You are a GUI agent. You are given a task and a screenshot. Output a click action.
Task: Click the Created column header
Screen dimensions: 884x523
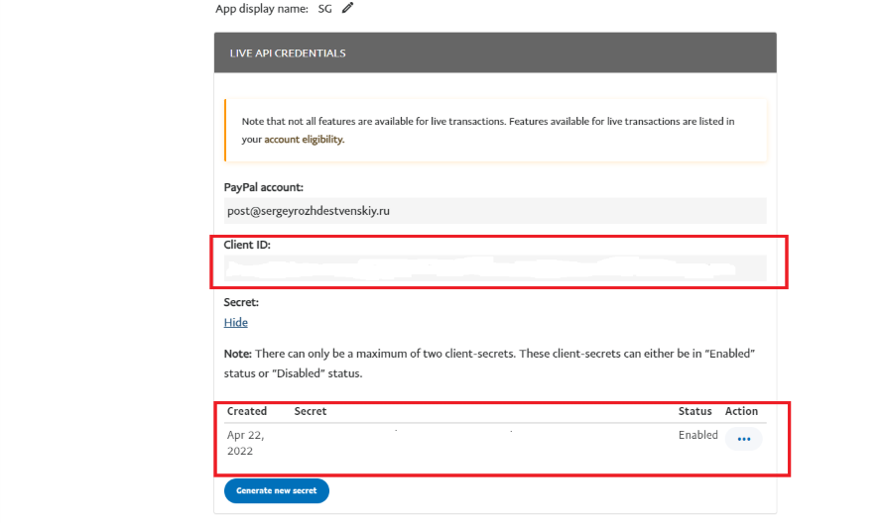247,411
